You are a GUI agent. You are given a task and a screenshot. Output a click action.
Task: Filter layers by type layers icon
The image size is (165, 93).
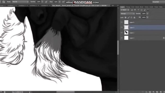[138, 10]
